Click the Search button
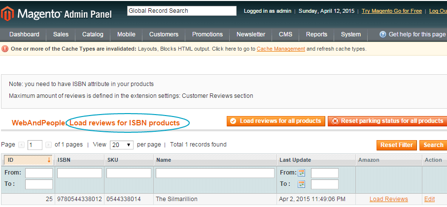Viewport: 447px width, 207px height. click(x=433, y=145)
